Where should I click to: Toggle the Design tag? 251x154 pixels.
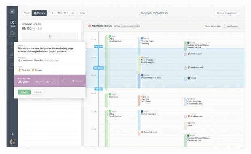click(37, 70)
